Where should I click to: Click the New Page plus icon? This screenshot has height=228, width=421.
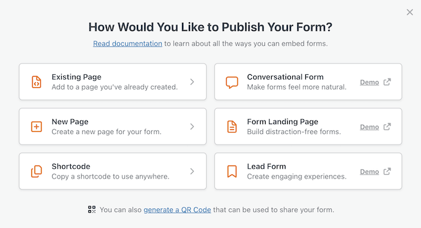coord(37,127)
